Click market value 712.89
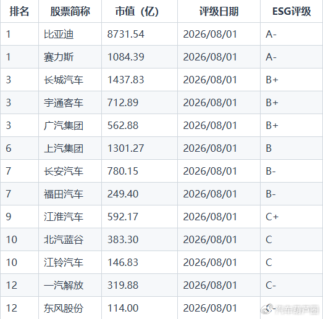Screen dimensions: 323x319 click(x=123, y=102)
